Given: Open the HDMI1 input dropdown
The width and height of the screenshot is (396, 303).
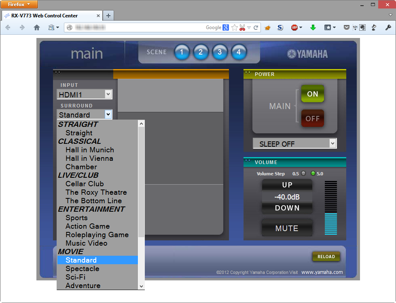Looking at the screenshot, I should pos(85,95).
